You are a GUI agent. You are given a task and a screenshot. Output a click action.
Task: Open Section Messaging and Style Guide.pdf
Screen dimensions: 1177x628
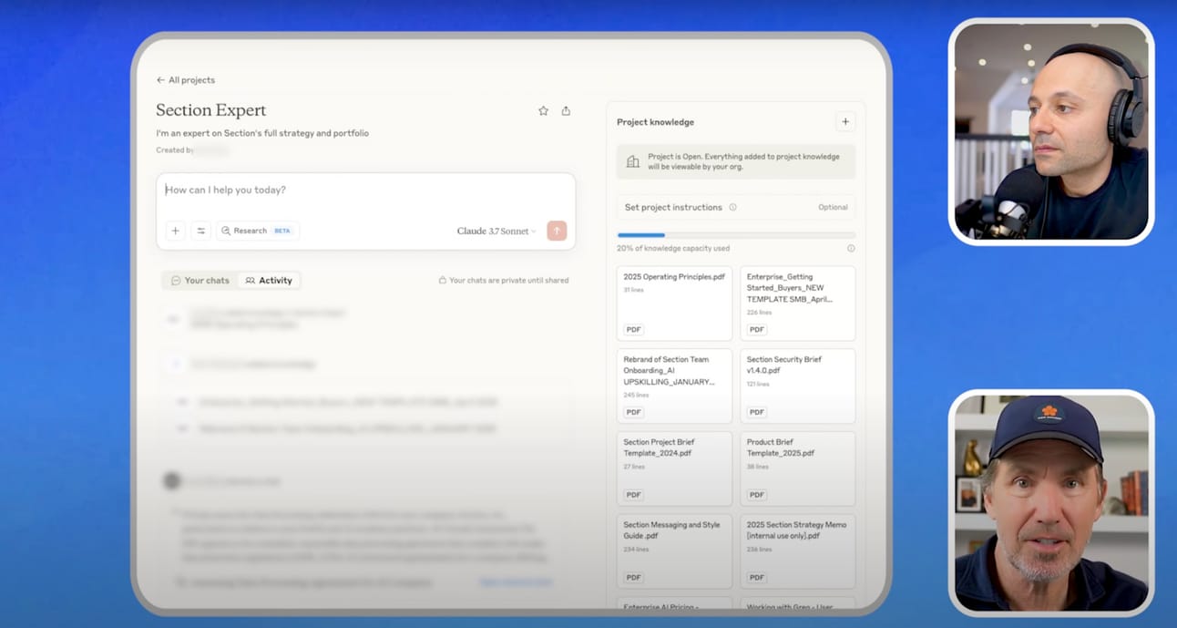(x=674, y=551)
